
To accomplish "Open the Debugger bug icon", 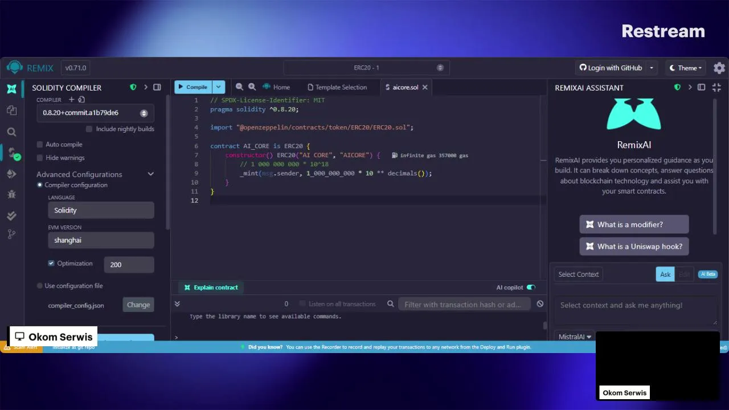I will pyautogui.click(x=11, y=194).
